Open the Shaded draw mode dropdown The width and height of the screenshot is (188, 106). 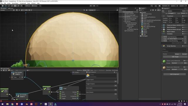(x=6, y=10)
